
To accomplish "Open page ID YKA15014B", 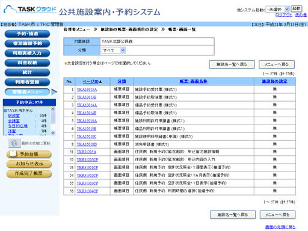I will click(x=87, y=113).
